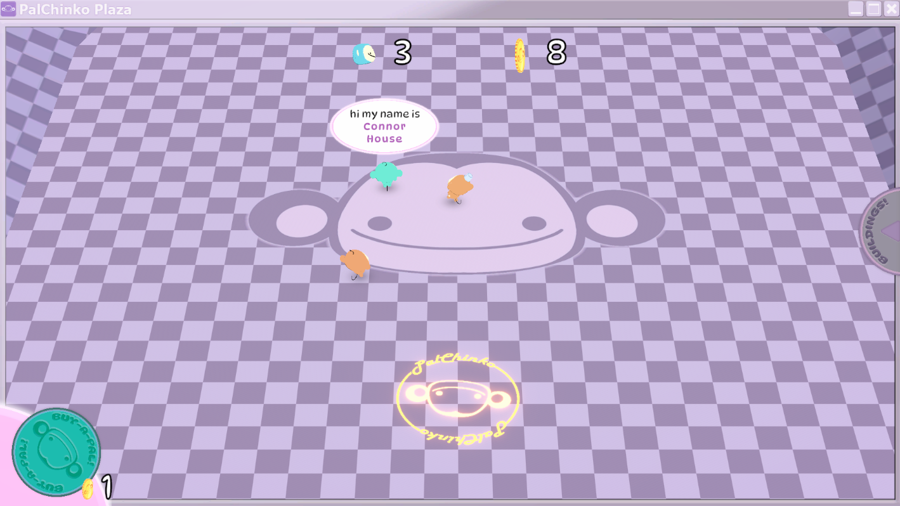900x506 pixels.
Task: Click the blue pal counter icon
Action: [x=364, y=54]
